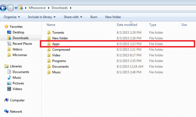
Task: Click the Compressed folder icon in file list
Action: click(49, 49)
